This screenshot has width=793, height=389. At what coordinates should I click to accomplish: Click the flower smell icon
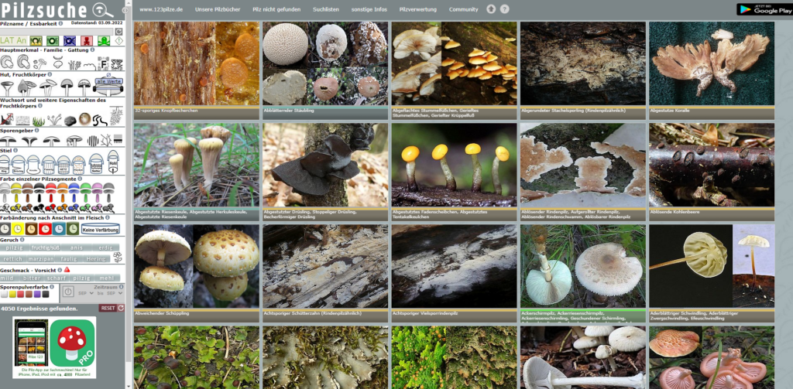(118, 258)
